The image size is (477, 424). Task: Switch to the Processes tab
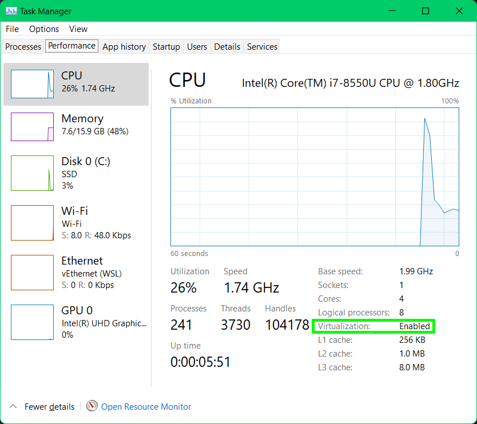point(22,46)
